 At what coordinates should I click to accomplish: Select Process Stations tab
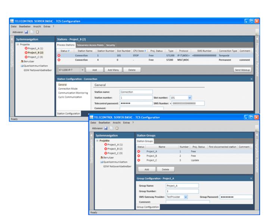point(66,45)
